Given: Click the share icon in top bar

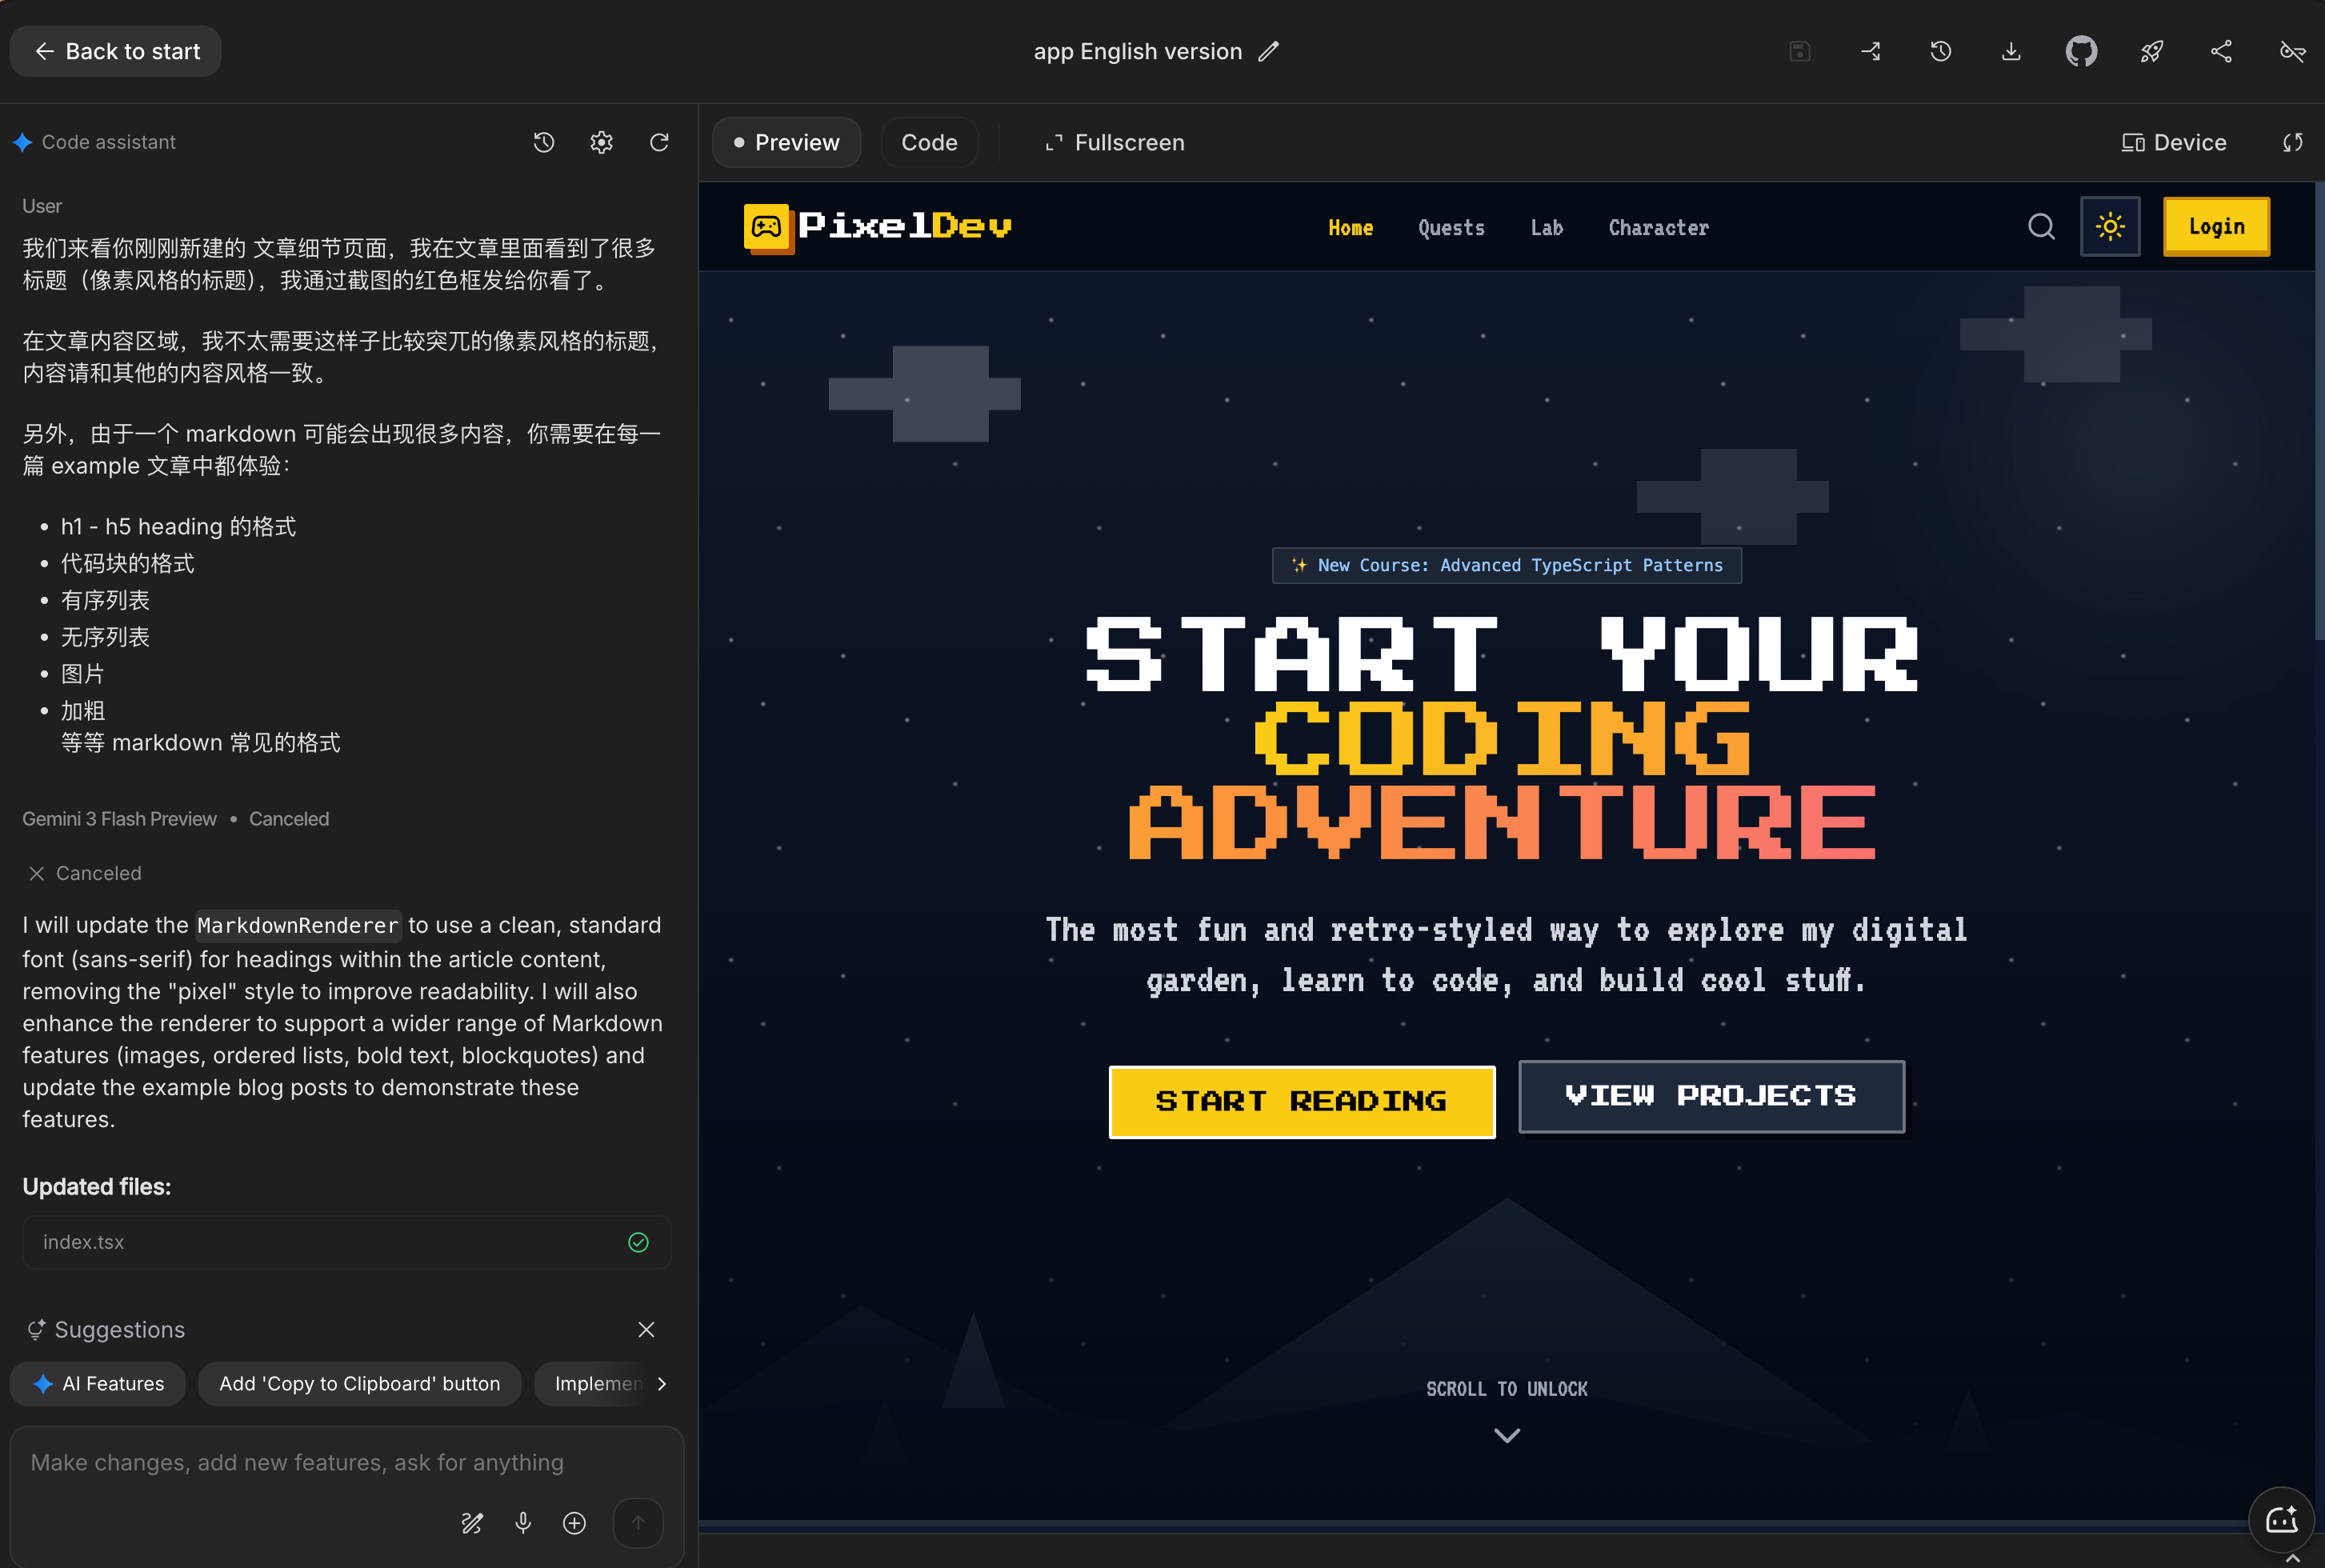Looking at the screenshot, I should 2221,51.
